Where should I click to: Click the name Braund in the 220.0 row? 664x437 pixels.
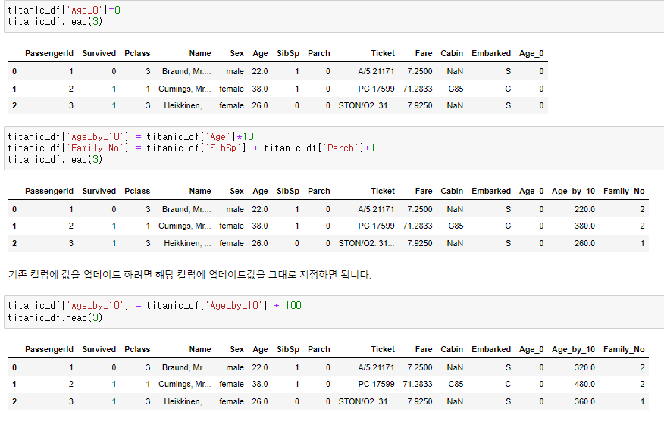tap(186, 209)
